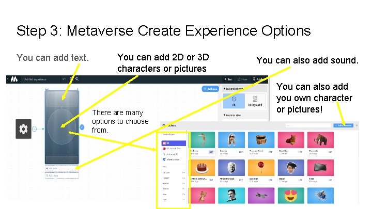Choose the Treasure Chest thumbnail
This screenshot has height=209, width=372.
tap(261, 140)
